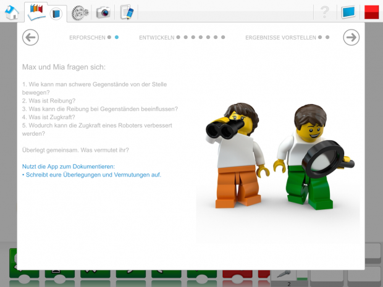Go to the home lobby via house icon

point(12,12)
